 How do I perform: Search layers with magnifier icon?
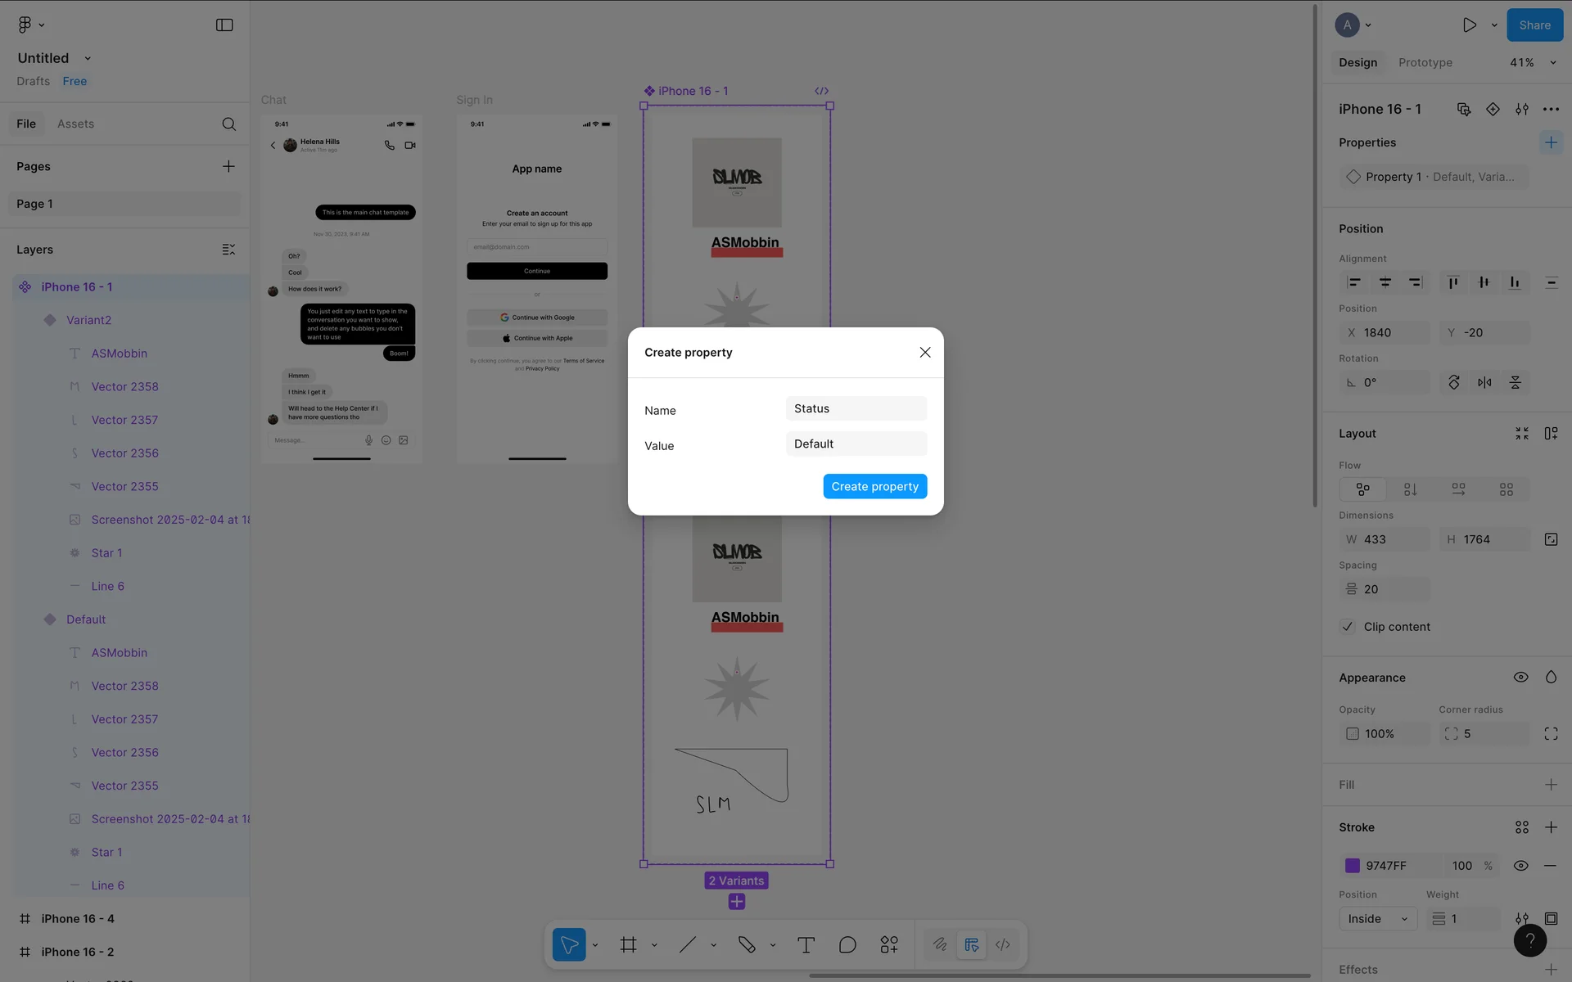pyautogui.click(x=229, y=124)
